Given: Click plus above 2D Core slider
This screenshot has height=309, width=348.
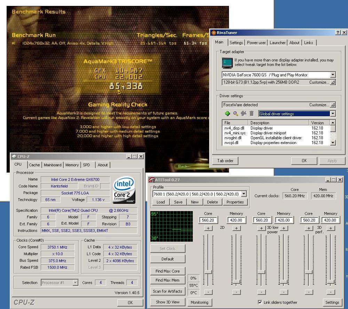Looking at the screenshot, I should coord(208,228).
